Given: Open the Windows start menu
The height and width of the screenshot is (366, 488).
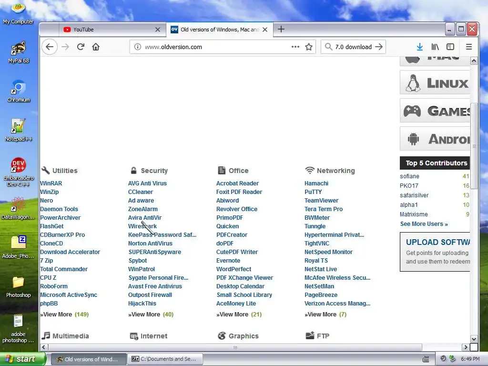Looking at the screenshot, I should 23,359.
